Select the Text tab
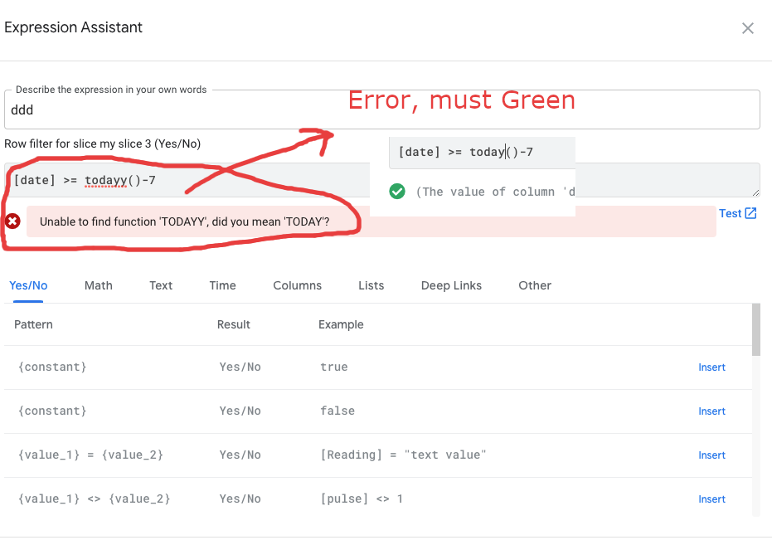The width and height of the screenshot is (772, 540). click(x=161, y=285)
